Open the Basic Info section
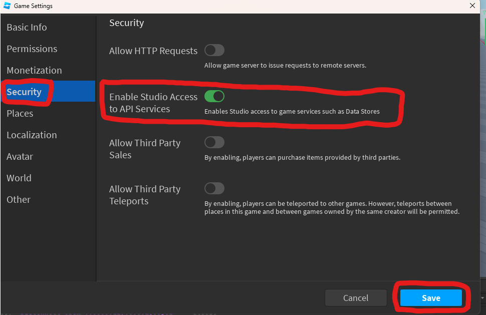486x315 pixels. pos(27,27)
